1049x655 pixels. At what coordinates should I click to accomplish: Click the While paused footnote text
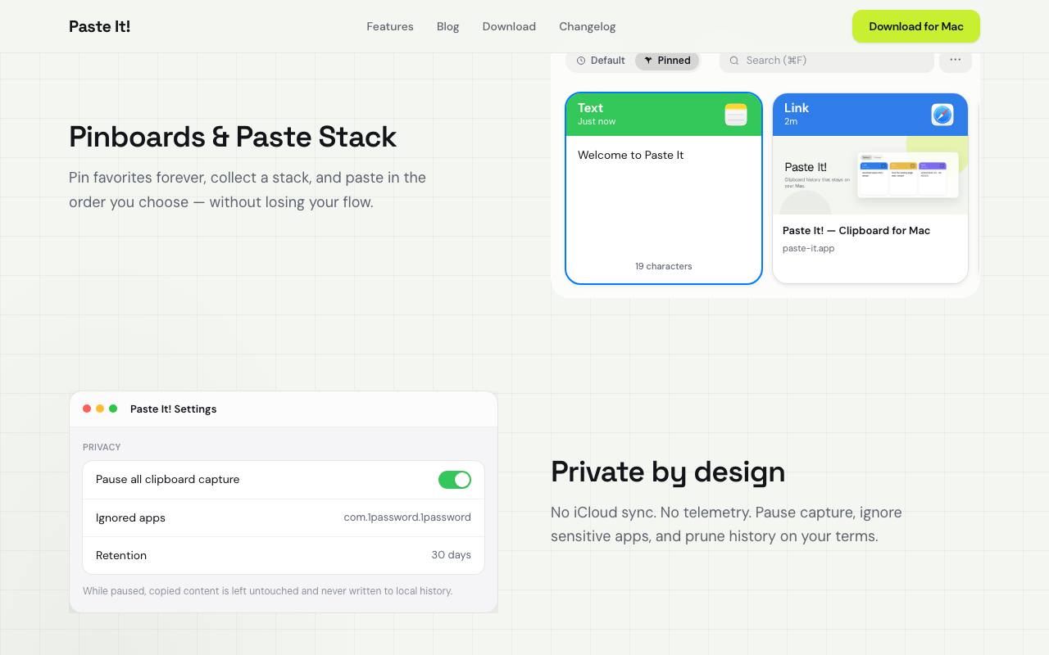pyautogui.click(x=267, y=591)
